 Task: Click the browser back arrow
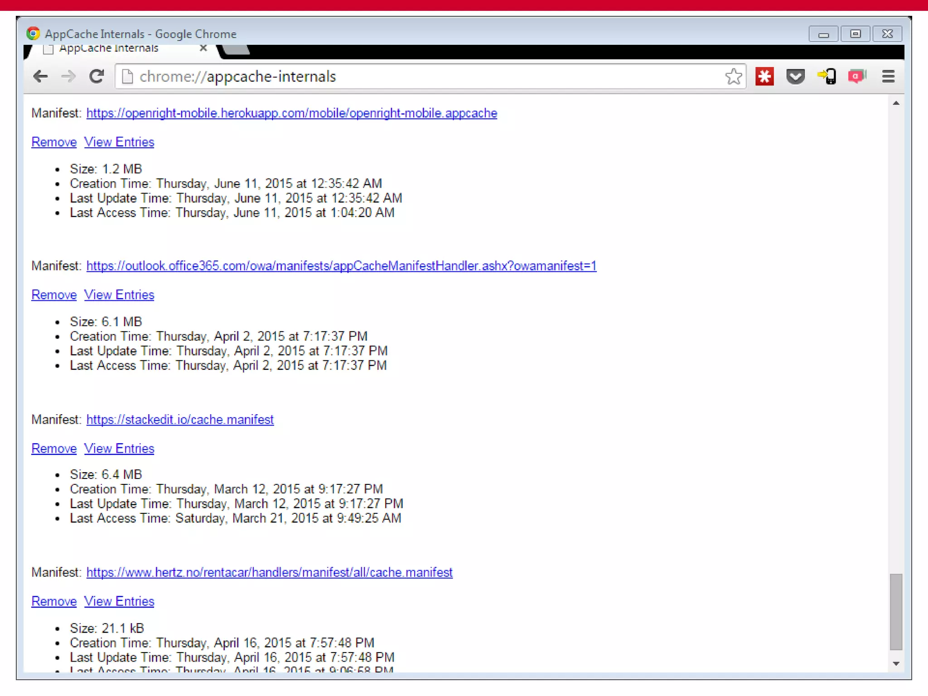pyautogui.click(x=41, y=77)
